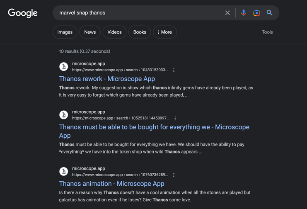Expand the More filters menu
Screen dimensions: 307x209
click(165, 32)
